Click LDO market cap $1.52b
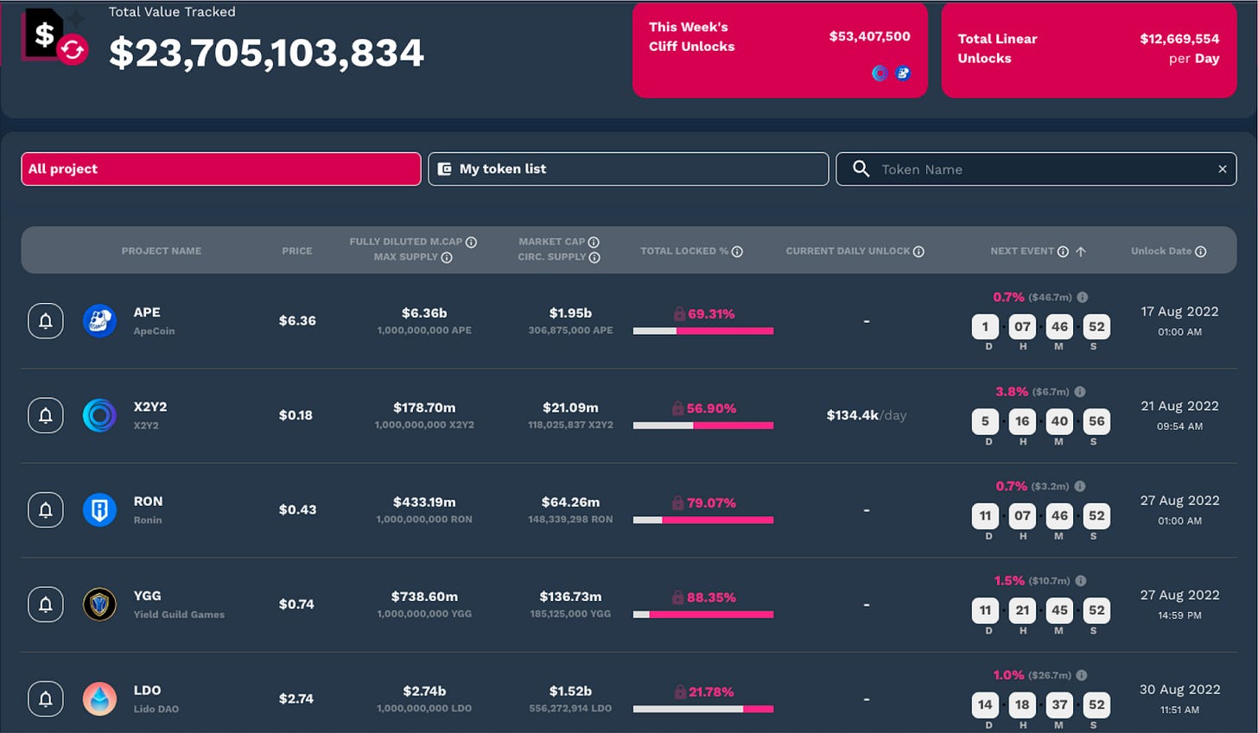This screenshot has height=733, width=1258. 570,691
